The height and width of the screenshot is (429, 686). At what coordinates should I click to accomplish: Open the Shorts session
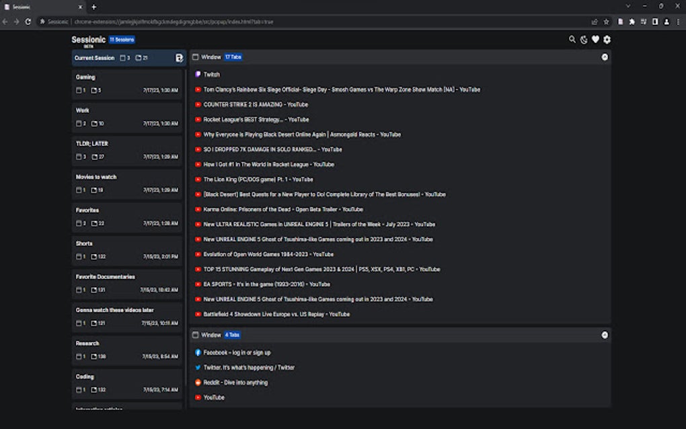point(127,249)
